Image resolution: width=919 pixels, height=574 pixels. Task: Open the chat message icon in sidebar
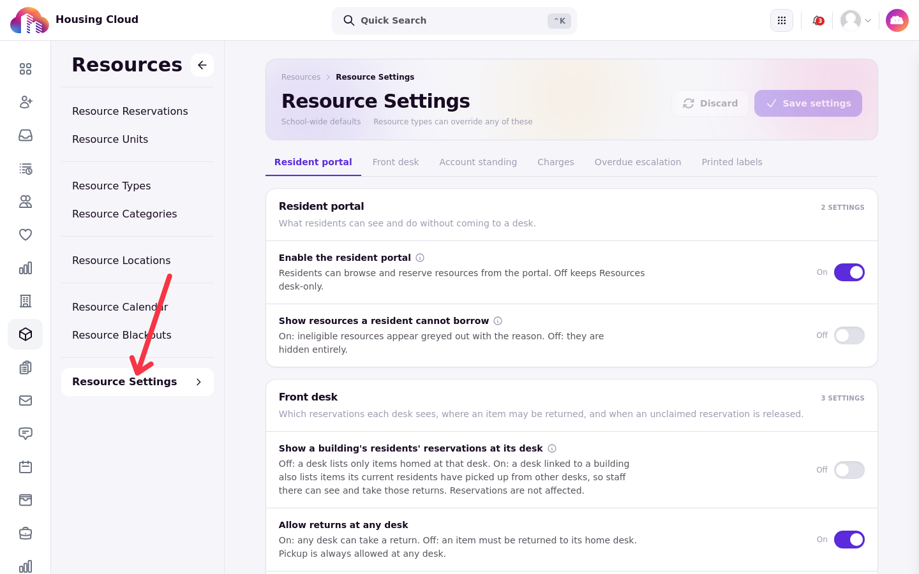[x=26, y=434]
